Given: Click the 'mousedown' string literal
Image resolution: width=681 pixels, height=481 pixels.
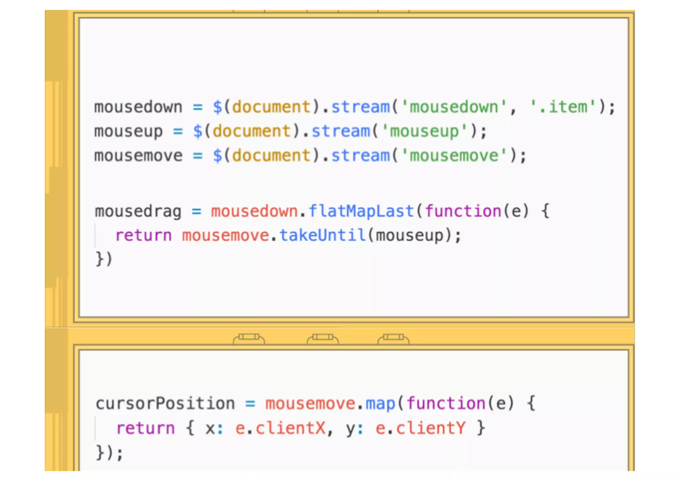Looking at the screenshot, I should coord(454,107).
